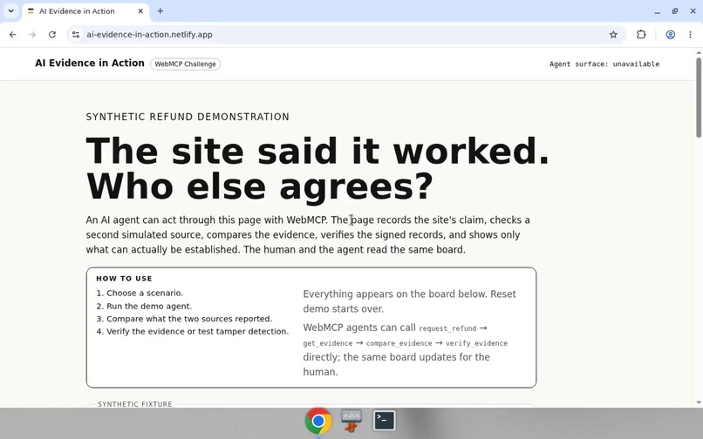Click step 1 Choose a scenario
This screenshot has height=439, width=703.
pos(140,293)
